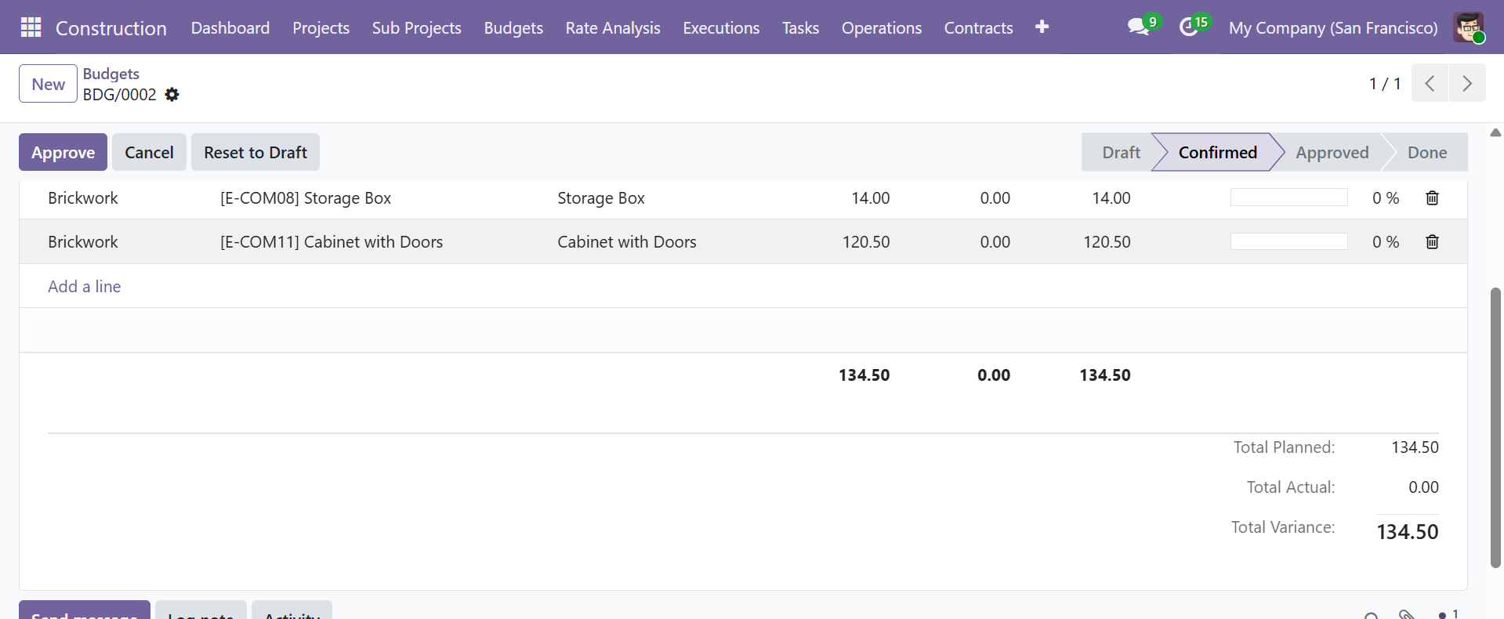
Task: Click Reset to Draft button
Action: [255, 152]
